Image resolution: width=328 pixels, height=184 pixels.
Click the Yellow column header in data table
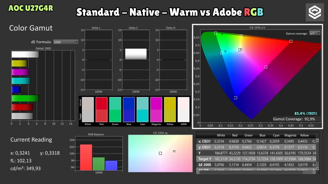tap(304, 135)
